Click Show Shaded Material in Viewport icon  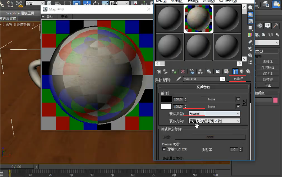(226, 72)
